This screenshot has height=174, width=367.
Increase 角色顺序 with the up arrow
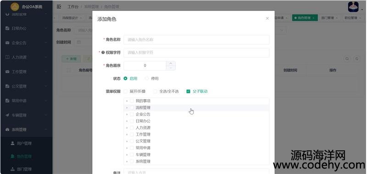171,63
